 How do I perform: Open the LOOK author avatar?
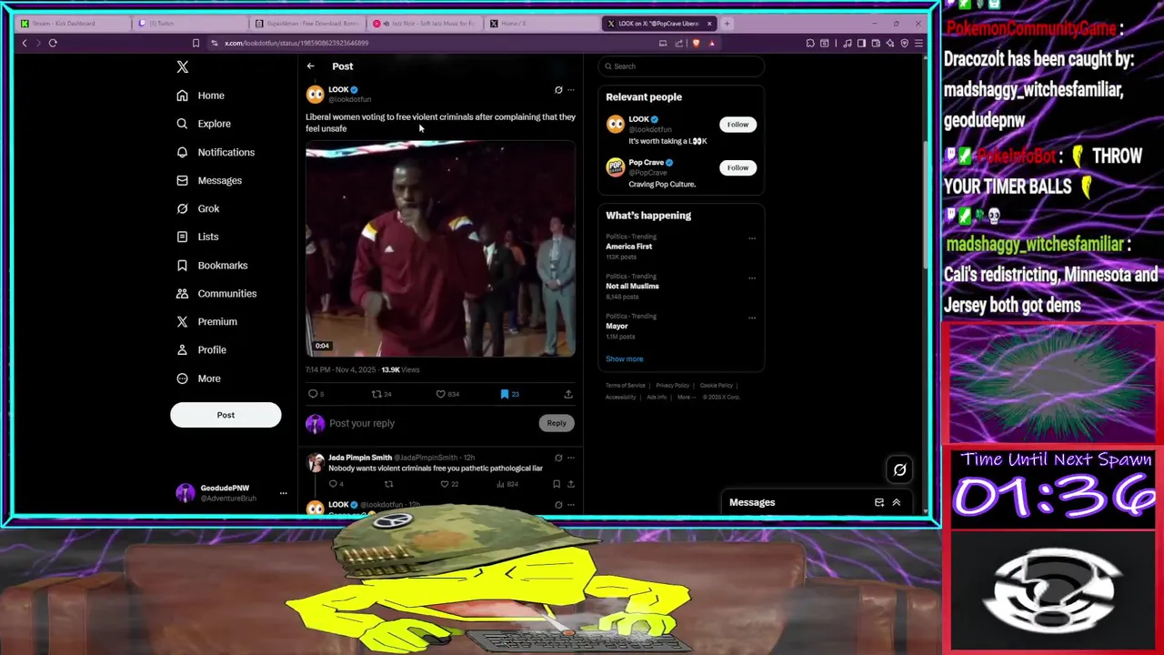pos(315,94)
